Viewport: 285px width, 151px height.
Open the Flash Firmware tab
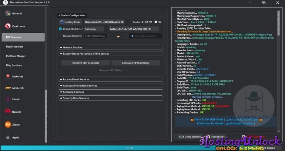[x=15, y=47]
